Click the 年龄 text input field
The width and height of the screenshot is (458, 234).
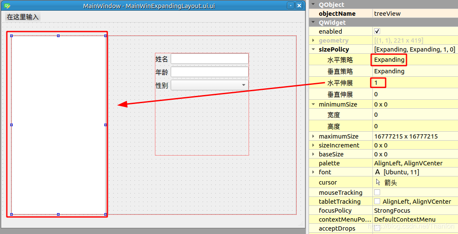point(210,72)
